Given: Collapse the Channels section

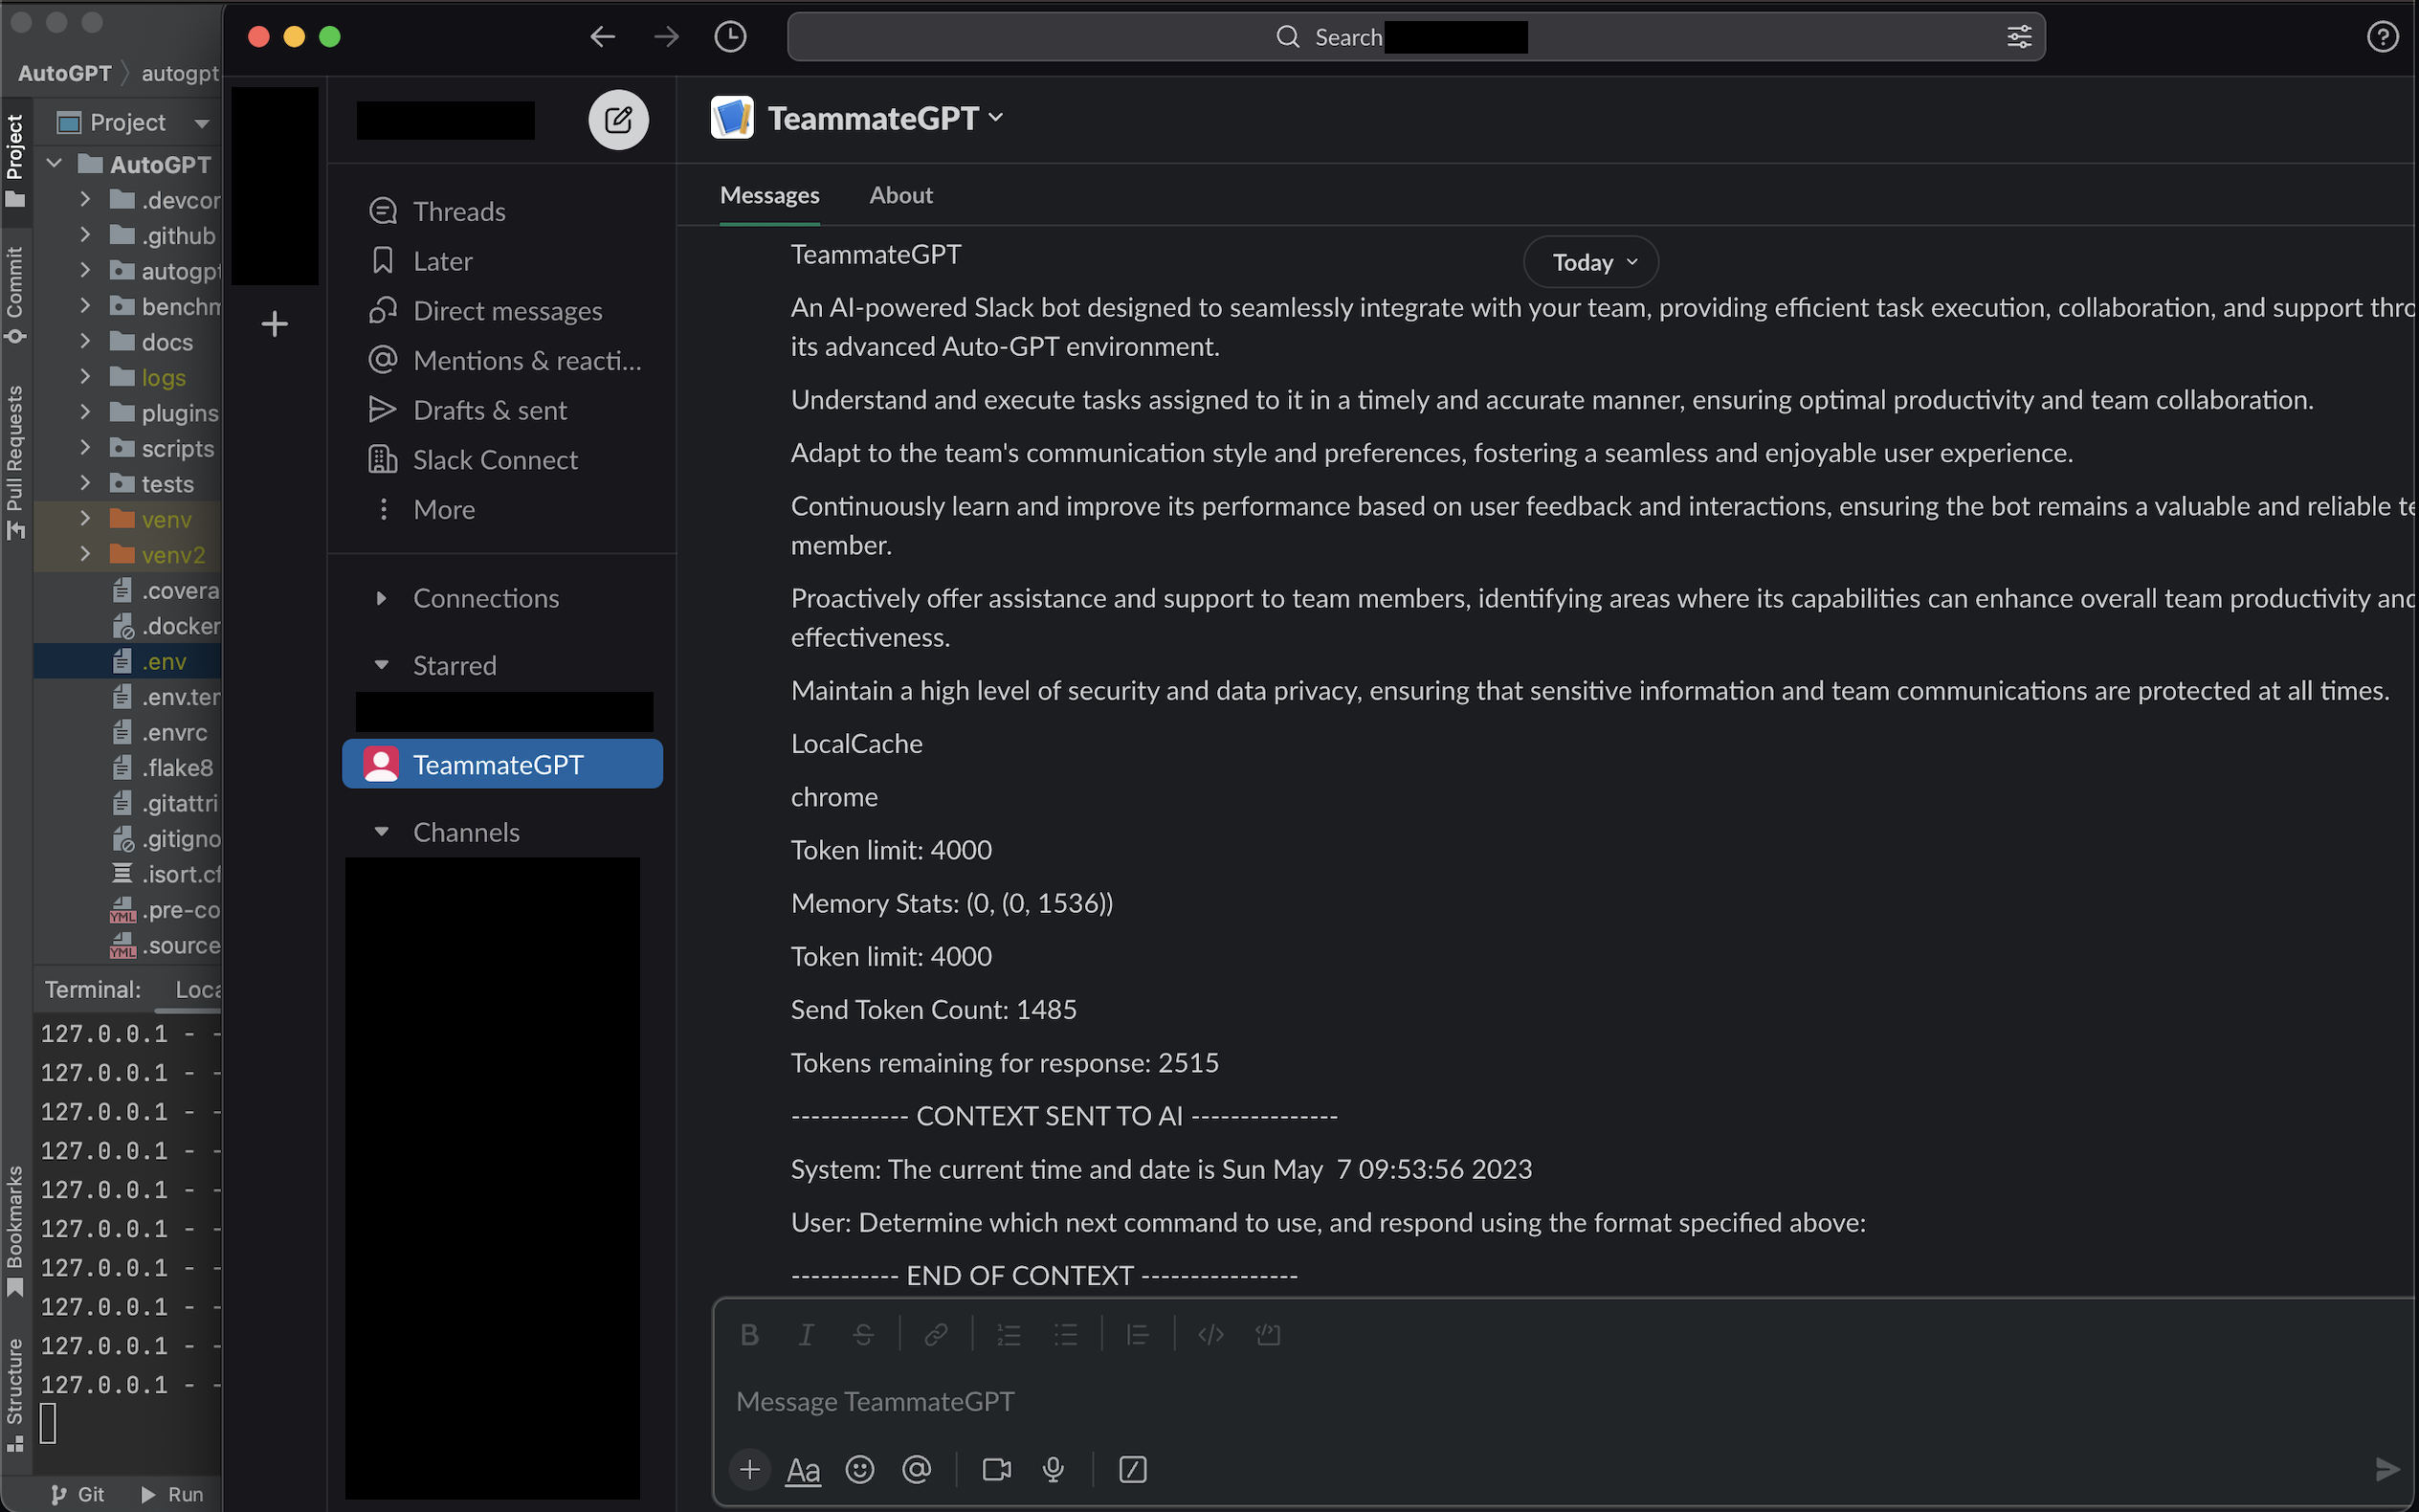Looking at the screenshot, I should (x=383, y=831).
